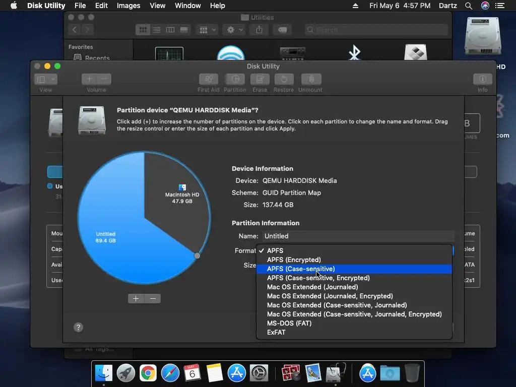Click the Unmount toolbar icon
The image size is (516, 387).
click(x=311, y=79)
